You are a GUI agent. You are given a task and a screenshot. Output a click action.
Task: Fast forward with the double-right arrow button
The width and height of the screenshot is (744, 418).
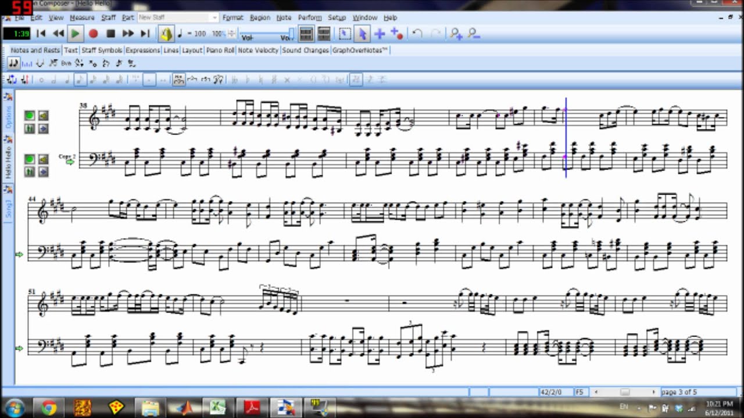point(128,34)
